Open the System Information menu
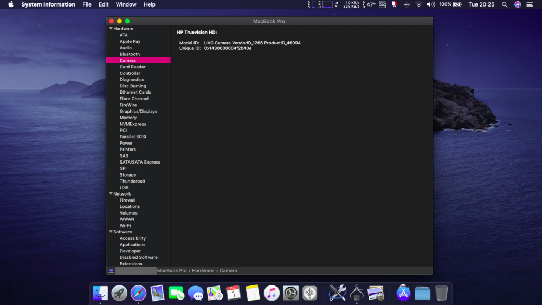Image resolution: width=542 pixels, height=305 pixels. click(48, 4)
